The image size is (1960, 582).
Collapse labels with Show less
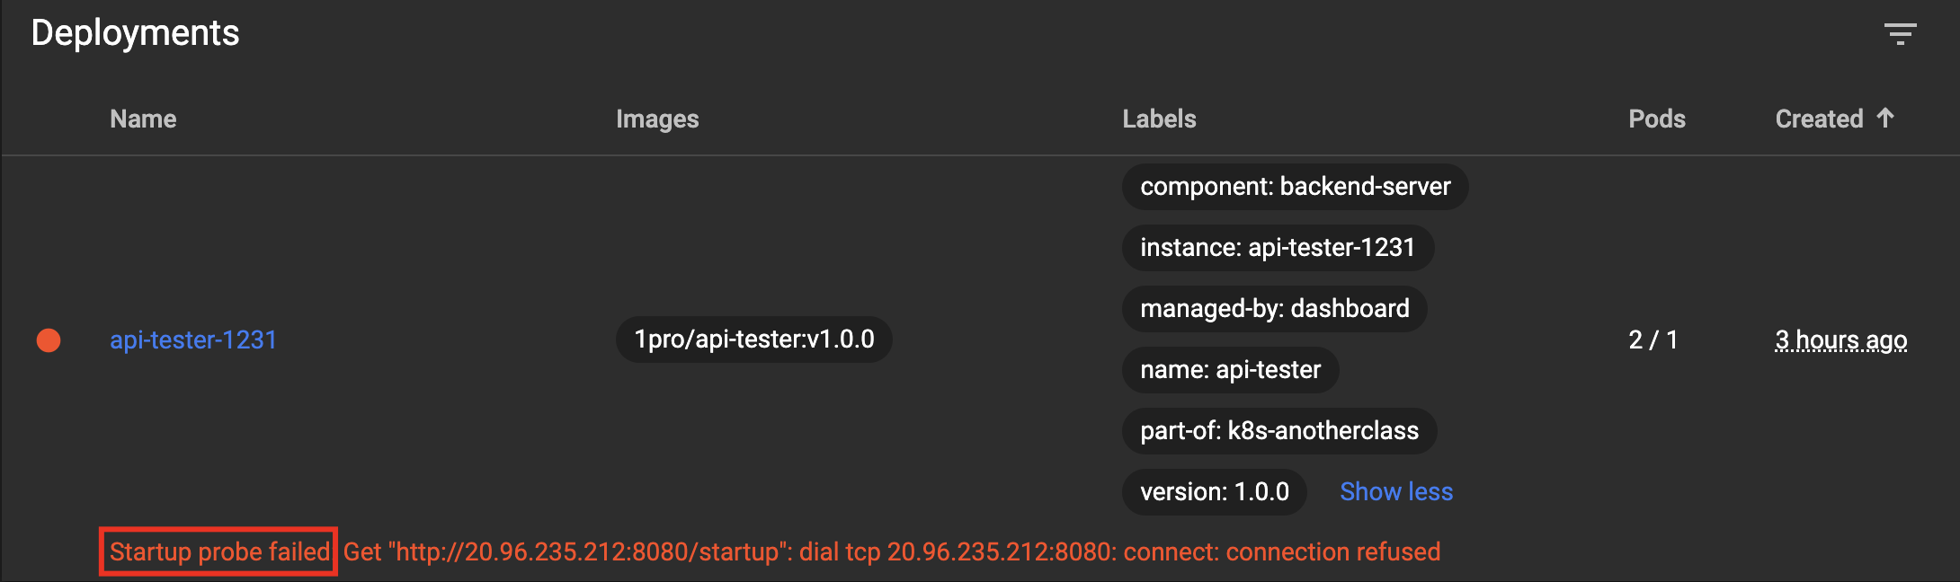pyautogui.click(x=1395, y=491)
